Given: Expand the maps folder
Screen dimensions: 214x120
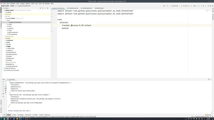Looking at the screenshot, I should [6, 30].
